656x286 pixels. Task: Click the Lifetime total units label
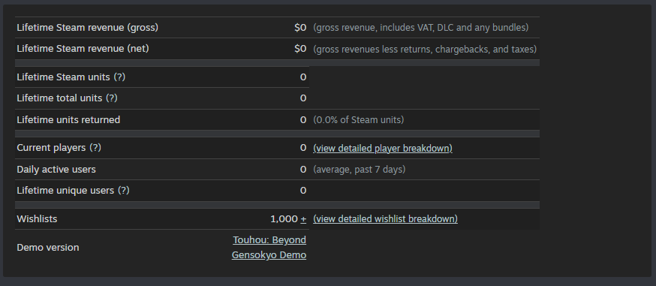(59, 98)
